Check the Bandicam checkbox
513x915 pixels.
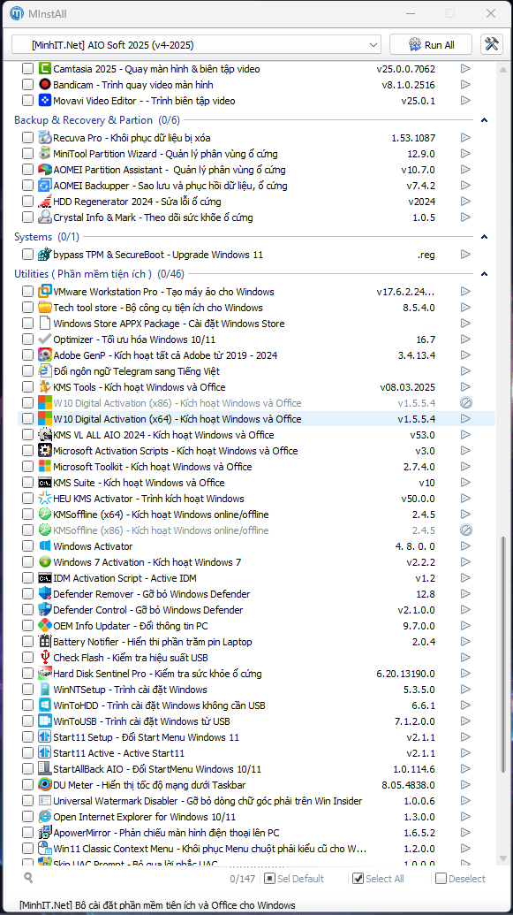point(27,85)
